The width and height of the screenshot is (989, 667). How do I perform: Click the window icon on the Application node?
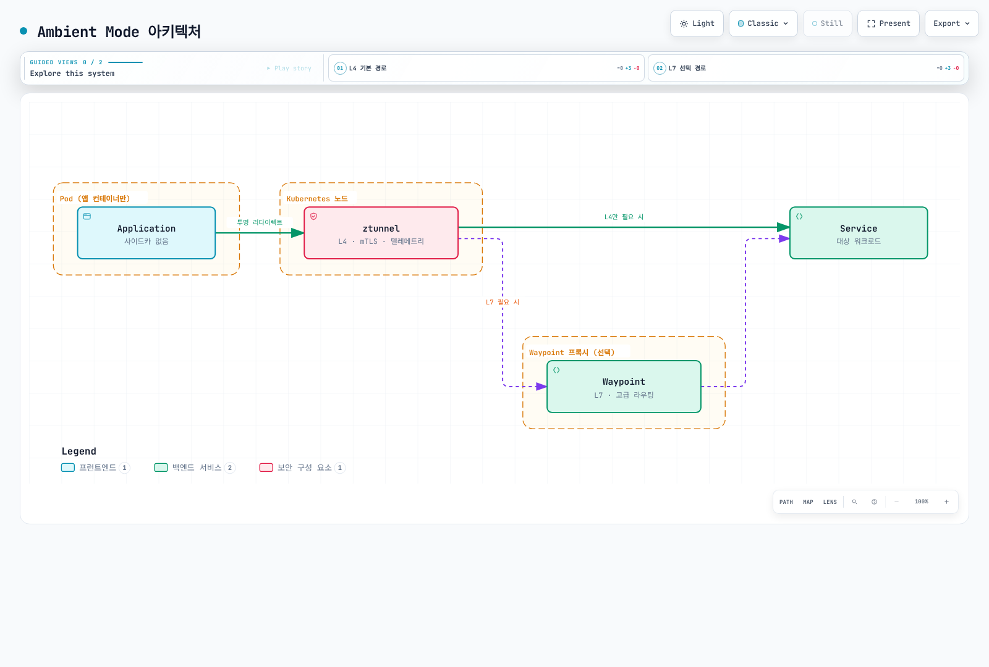(x=87, y=217)
